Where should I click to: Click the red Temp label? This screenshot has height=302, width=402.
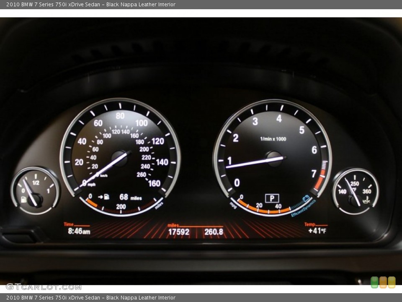[310, 224]
